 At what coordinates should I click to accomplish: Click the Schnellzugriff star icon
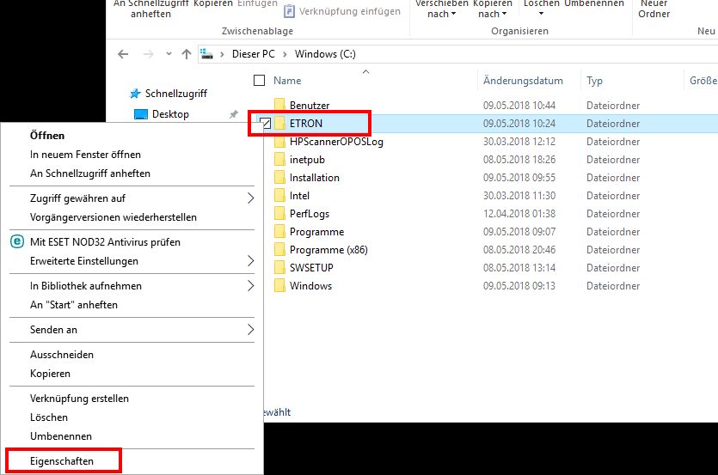click(x=135, y=94)
